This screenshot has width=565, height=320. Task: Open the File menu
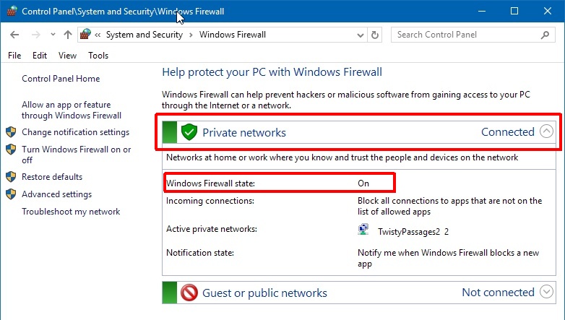click(14, 56)
